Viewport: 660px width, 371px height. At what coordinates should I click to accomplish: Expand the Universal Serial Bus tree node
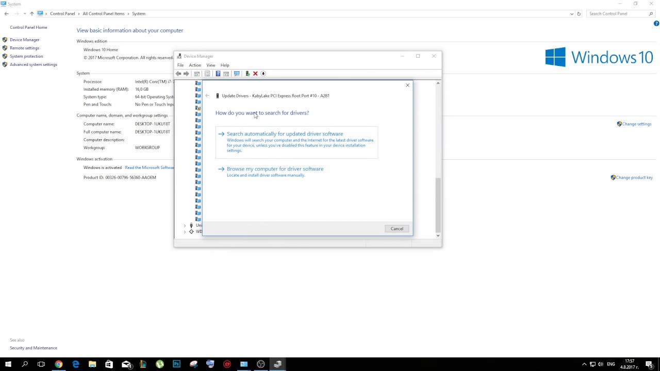(x=185, y=226)
